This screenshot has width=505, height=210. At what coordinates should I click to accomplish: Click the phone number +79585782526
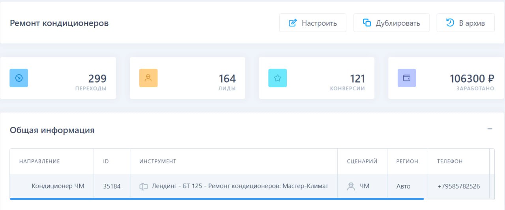coord(458,186)
